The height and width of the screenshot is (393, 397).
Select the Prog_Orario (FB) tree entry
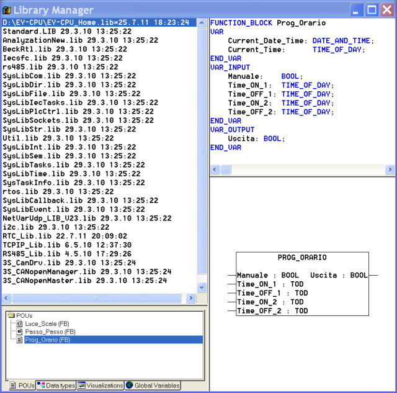[x=50, y=340]
